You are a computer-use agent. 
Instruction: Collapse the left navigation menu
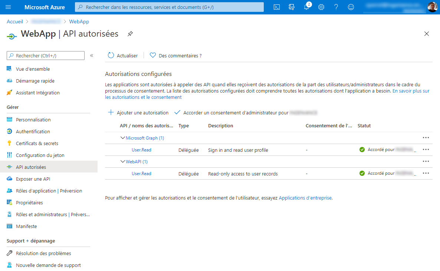[x=92, y=56]
